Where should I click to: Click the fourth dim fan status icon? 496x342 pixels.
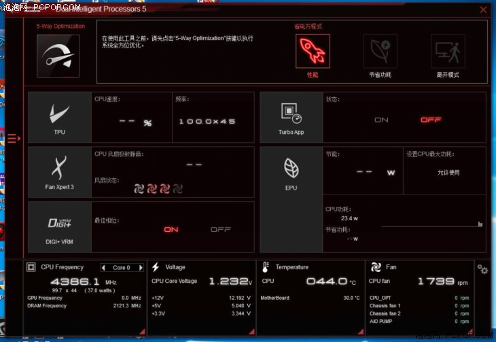pyautogui.click(x=177, y=189)
